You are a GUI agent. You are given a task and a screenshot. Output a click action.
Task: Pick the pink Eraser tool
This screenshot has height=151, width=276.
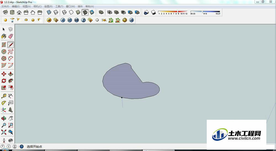point(10,36)
